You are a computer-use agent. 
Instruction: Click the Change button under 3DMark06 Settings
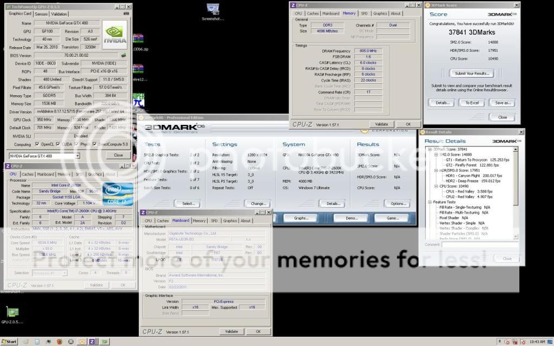click(258, 204)
